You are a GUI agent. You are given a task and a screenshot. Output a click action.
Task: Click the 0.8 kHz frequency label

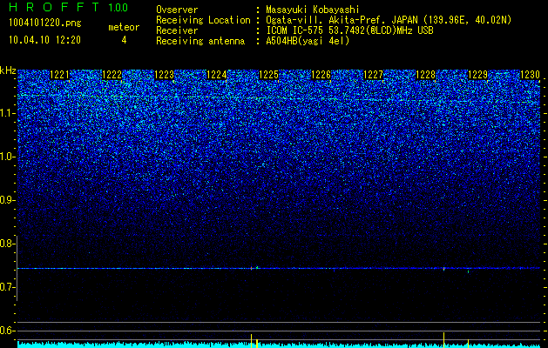click(x=7, y=244)
